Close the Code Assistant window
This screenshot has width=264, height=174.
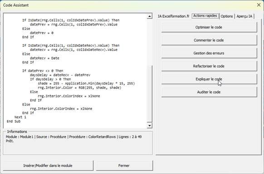259,5
